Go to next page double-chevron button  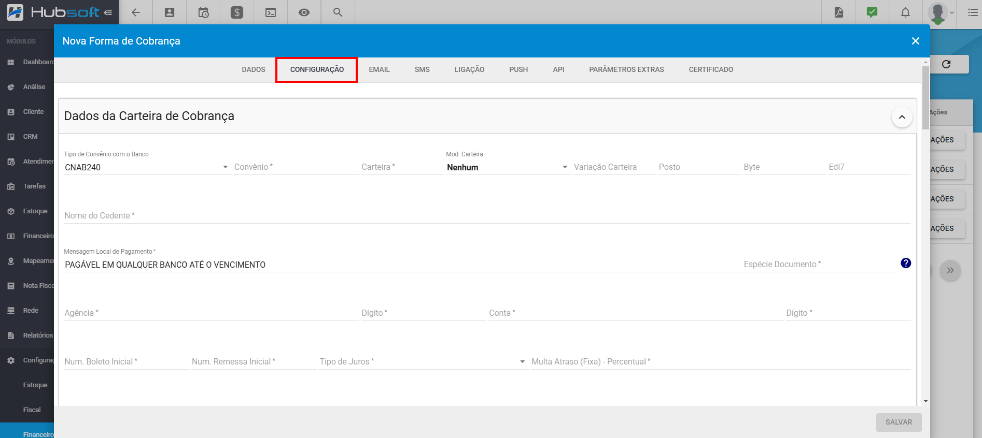coord(950,270)
